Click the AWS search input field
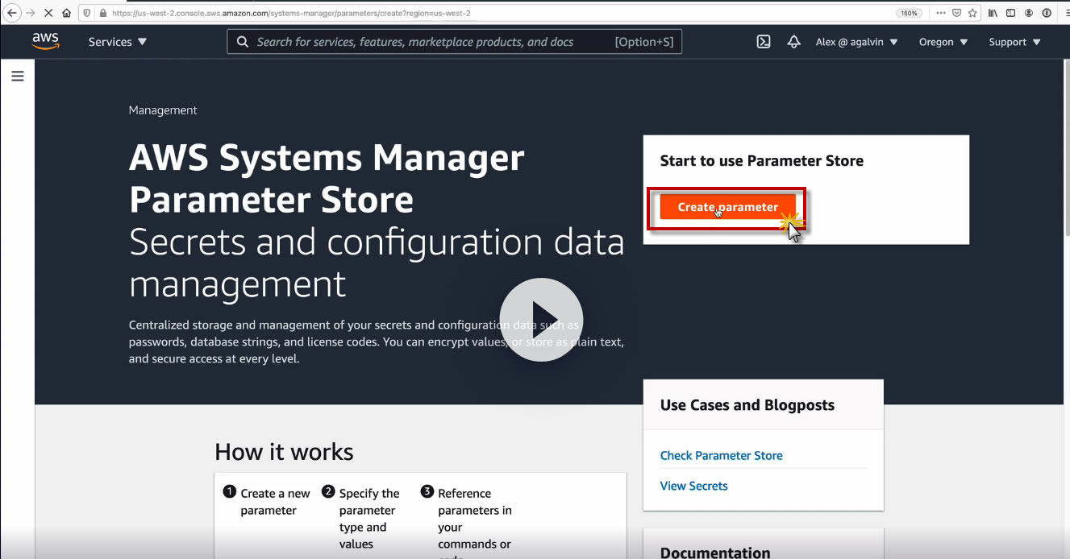 click(x=455, y=42)
